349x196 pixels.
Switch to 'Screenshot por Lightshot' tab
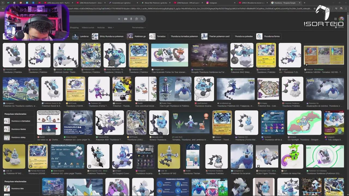123,3
